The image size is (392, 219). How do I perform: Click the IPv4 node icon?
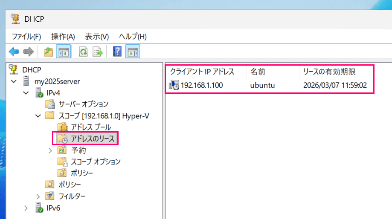click(x=39, y=92)
